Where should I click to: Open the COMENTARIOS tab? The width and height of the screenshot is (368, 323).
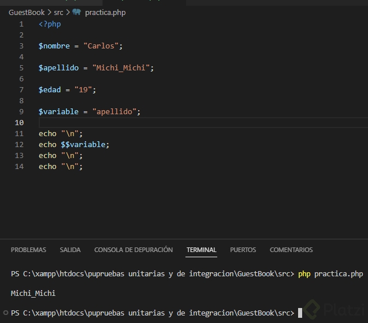coord(291,250)
